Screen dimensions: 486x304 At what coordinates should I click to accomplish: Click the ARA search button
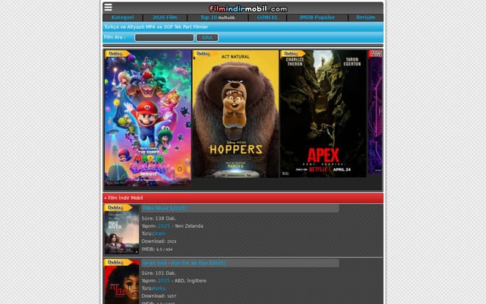tap(207, 37)
